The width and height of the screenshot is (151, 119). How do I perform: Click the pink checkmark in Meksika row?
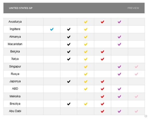click(136, 96)
